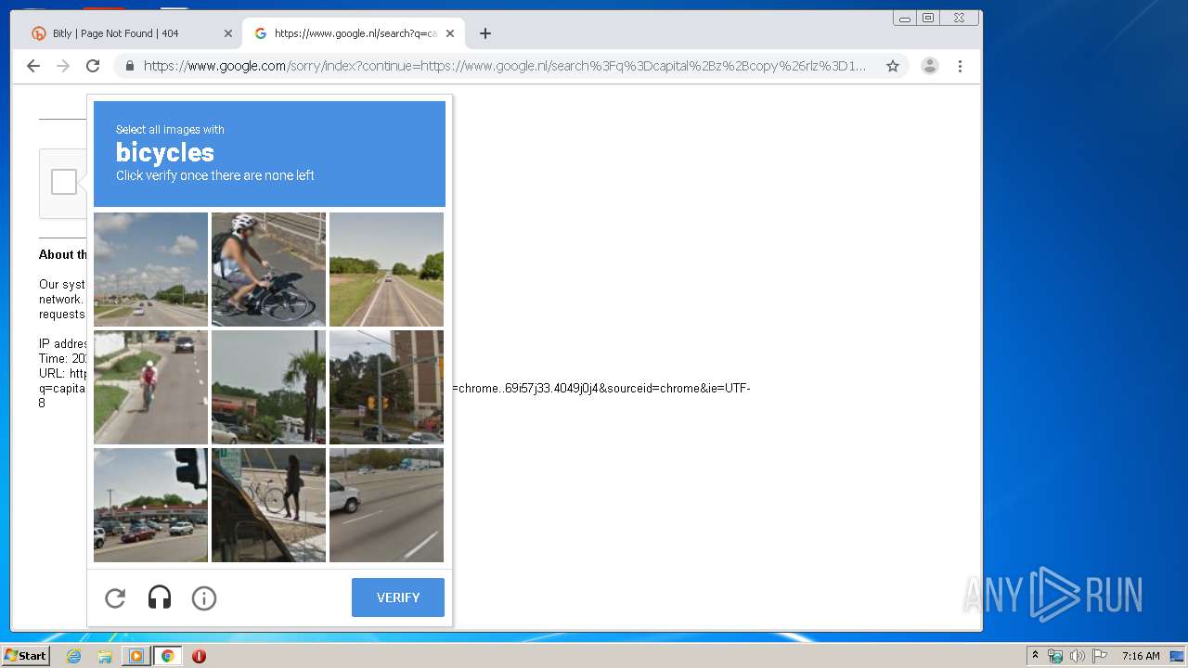Open the Chrome profile avatar menu

tap(930, 66)
